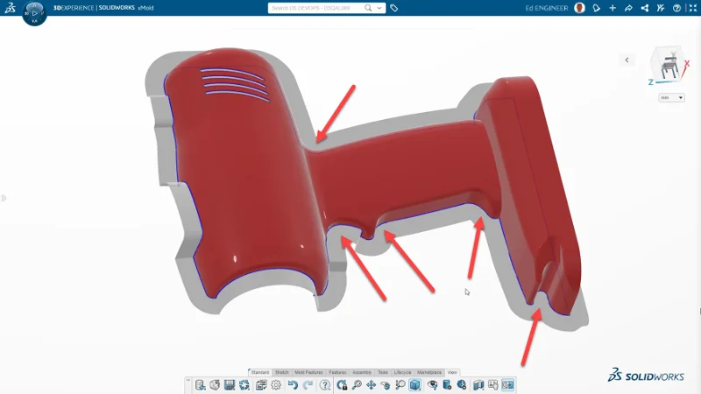Toggle the fullscreen icon at top right

[x=693, y=8]
